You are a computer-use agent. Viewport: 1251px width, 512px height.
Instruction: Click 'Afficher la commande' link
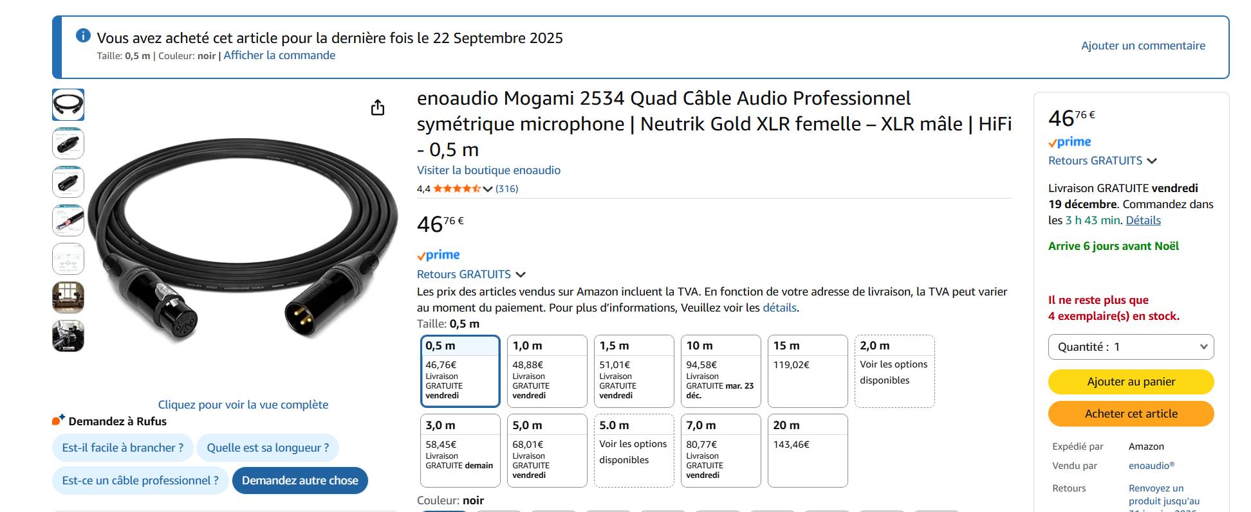click(x=279, y=55)
